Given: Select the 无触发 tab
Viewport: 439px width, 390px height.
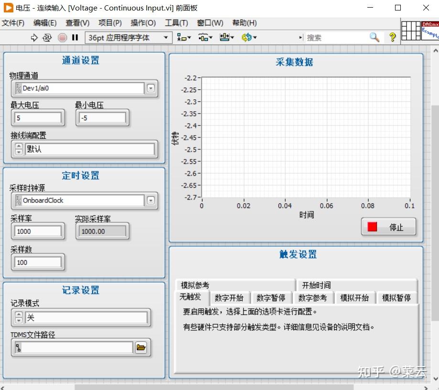Looking at the screenshot, I should pos(192,297).
